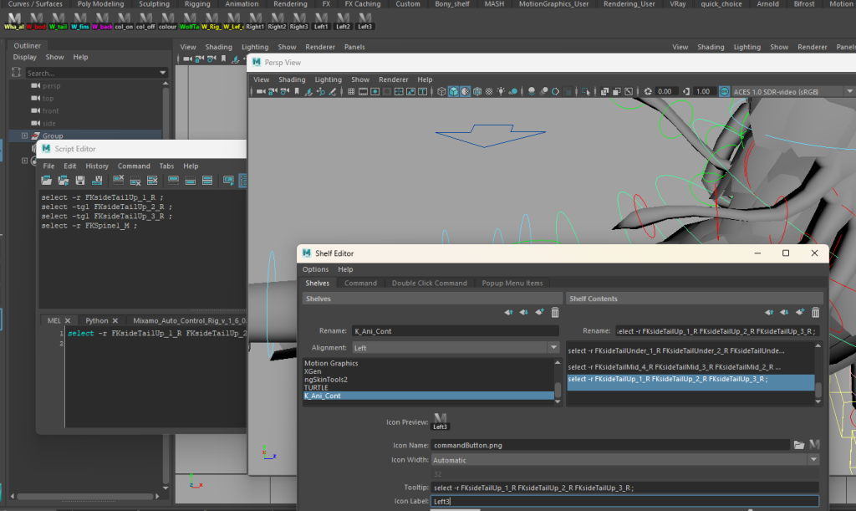This screenshot has height=511, width=856.
Task: Open Outliner search options dropdown arrow
Action: (x=162, y=73)
